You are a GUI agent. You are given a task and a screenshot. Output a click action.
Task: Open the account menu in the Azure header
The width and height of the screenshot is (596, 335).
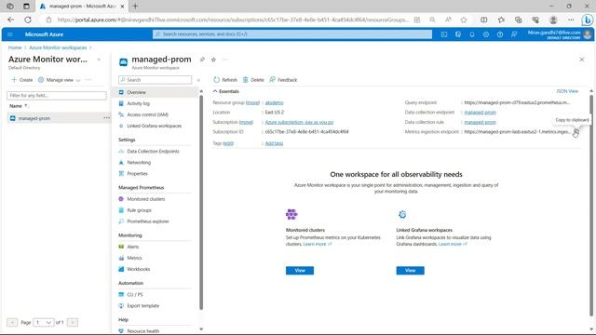point(560,34)
